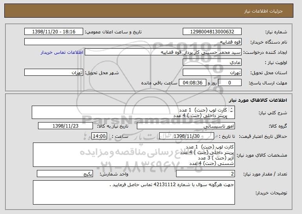Click the phone number 42131112 in notes
302x214 pixels.
pos(165,185)
